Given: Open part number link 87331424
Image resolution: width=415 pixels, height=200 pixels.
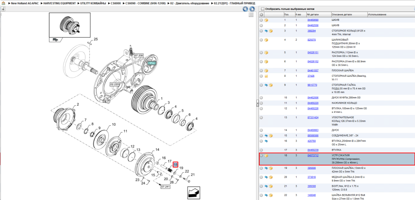Looking at the screenshot, I should click(313, 117).
